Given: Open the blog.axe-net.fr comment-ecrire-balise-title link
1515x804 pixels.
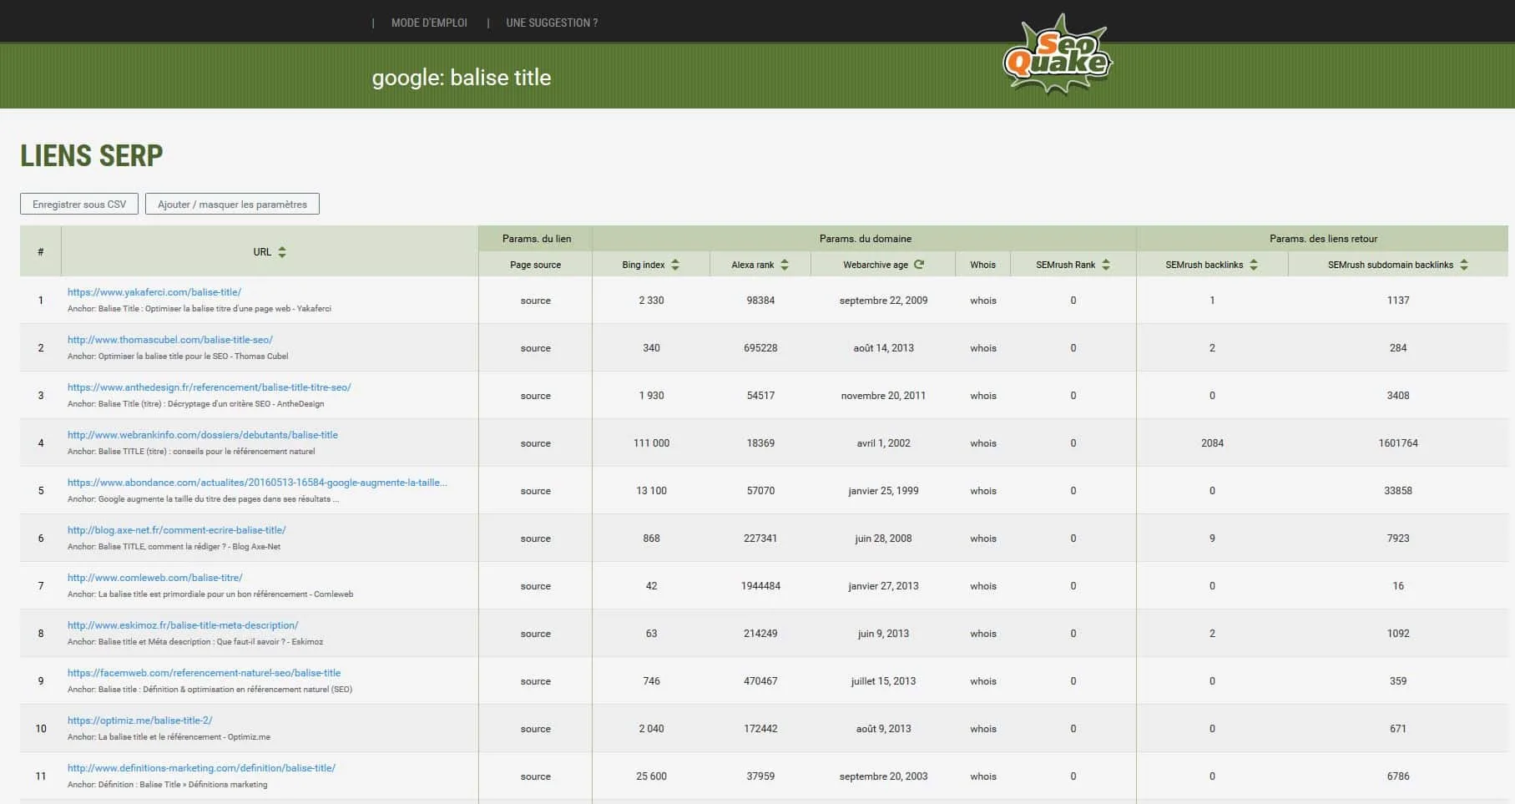Looking at the screenshot, I should point(177,530).
